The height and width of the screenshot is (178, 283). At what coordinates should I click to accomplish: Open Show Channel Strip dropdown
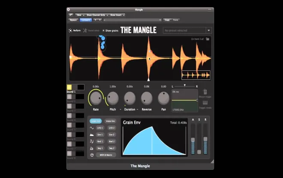point(97,15)
